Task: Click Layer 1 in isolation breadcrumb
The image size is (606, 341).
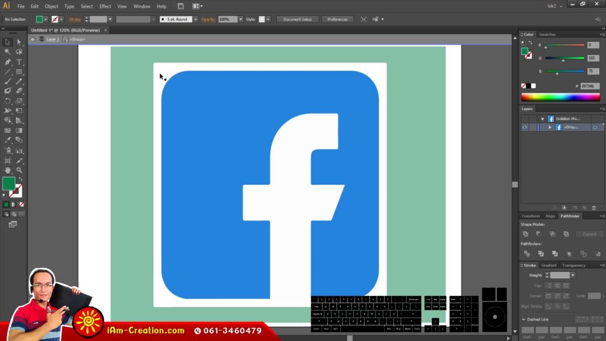Action: (x=53, y=39)
